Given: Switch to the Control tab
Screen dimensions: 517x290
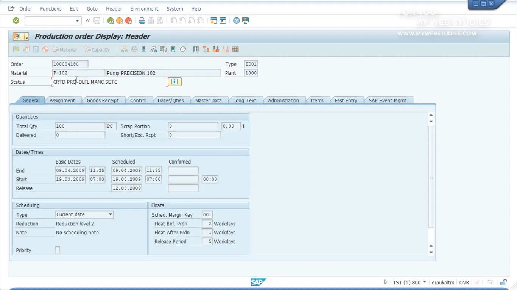Looking at the screenshot, I should [x=138, y=100].
